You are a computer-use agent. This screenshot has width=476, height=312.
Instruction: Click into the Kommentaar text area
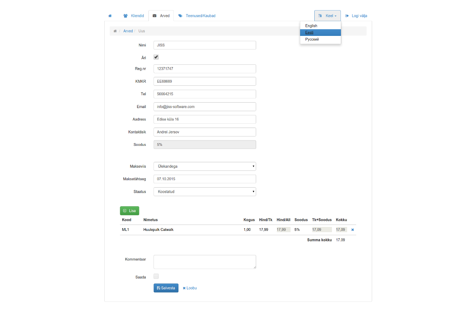tap(205, 262)
